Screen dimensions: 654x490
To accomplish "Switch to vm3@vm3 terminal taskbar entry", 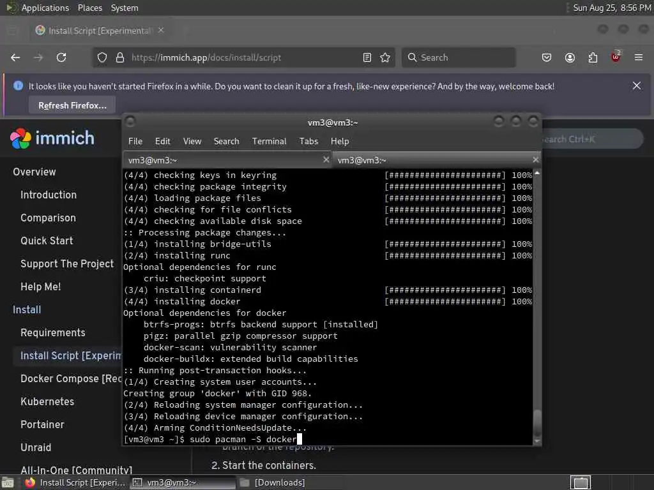I will point(183,482).
